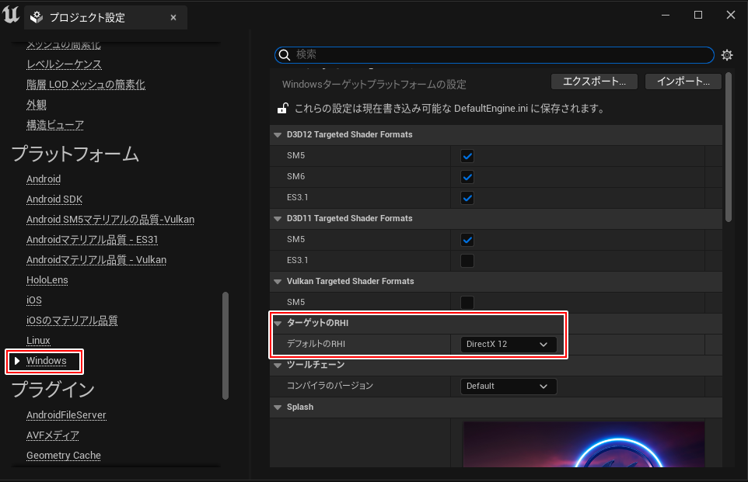Click the Unreal Engine logo icon
Screen dimensions: 748x482
11,16
